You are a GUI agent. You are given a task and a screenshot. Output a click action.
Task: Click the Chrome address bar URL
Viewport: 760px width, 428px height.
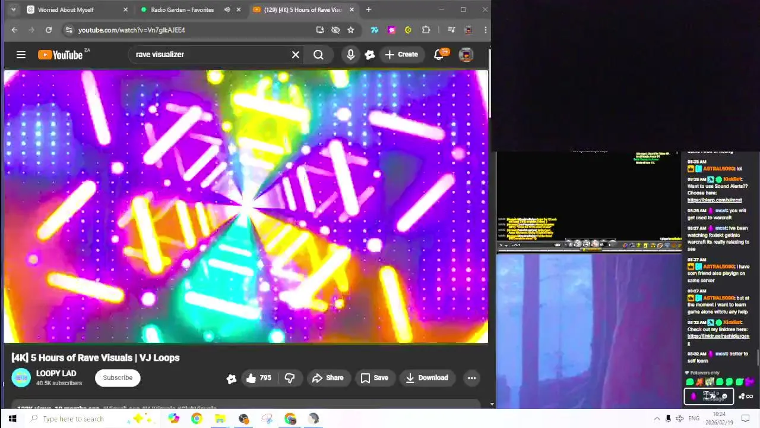pos(132,30)
